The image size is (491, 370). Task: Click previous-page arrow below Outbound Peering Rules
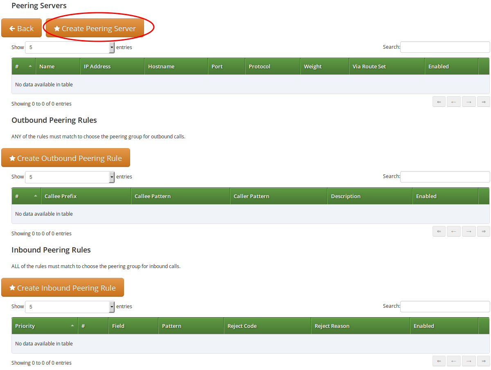(x=454, y=231)
